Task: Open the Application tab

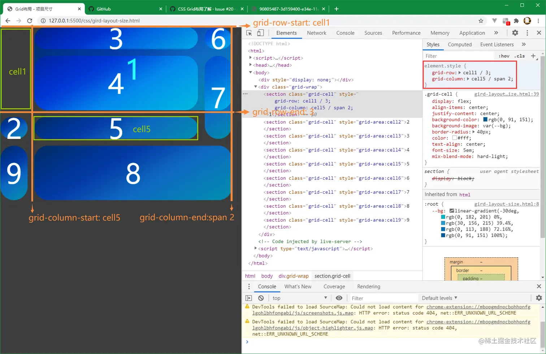Action: (472, 33)
